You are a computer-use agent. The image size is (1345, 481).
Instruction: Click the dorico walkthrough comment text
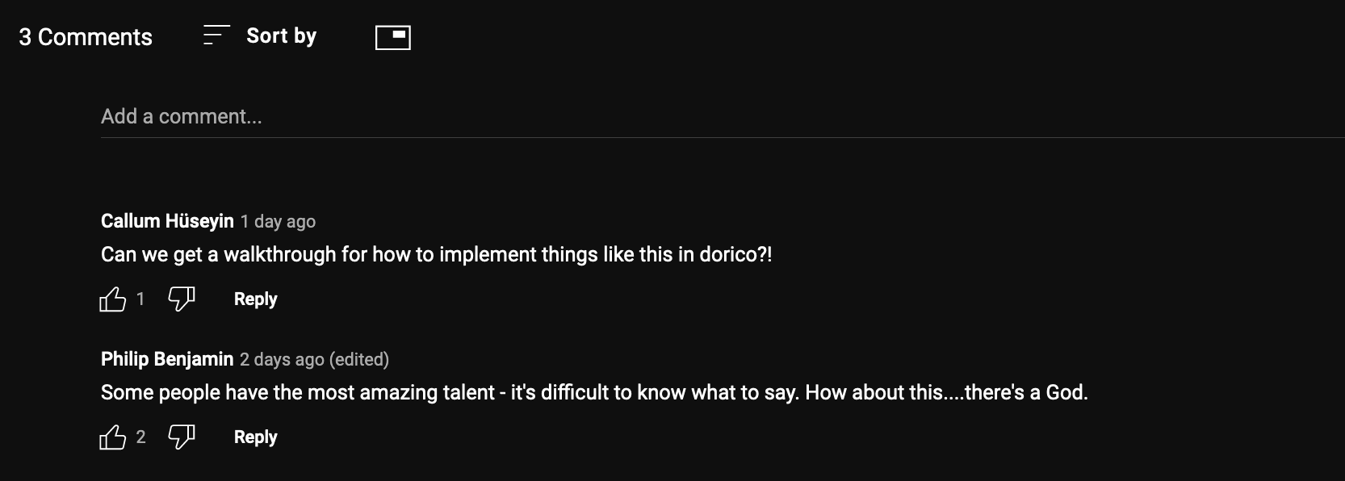[436, 255]
